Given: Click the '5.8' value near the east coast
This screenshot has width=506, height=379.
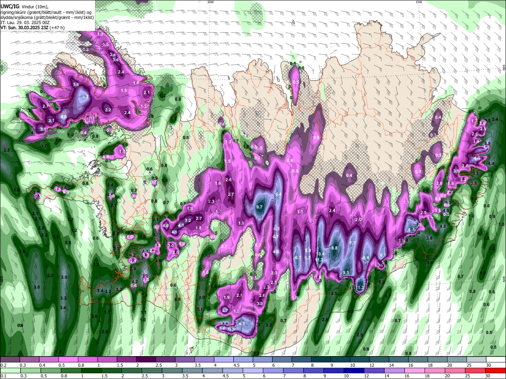Looking at the screenshot, I should tap(487, 143).
